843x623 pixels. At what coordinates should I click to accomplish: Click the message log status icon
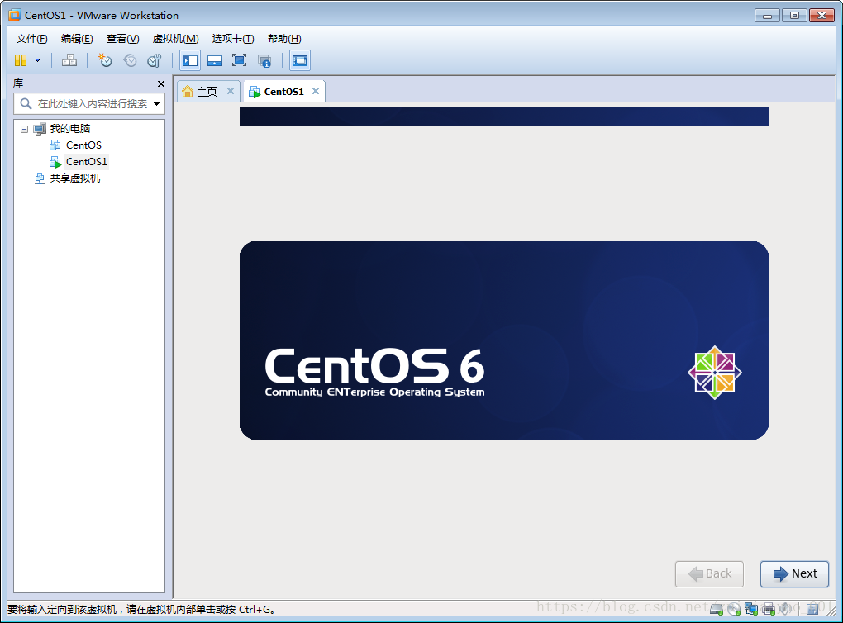point(812,608)
